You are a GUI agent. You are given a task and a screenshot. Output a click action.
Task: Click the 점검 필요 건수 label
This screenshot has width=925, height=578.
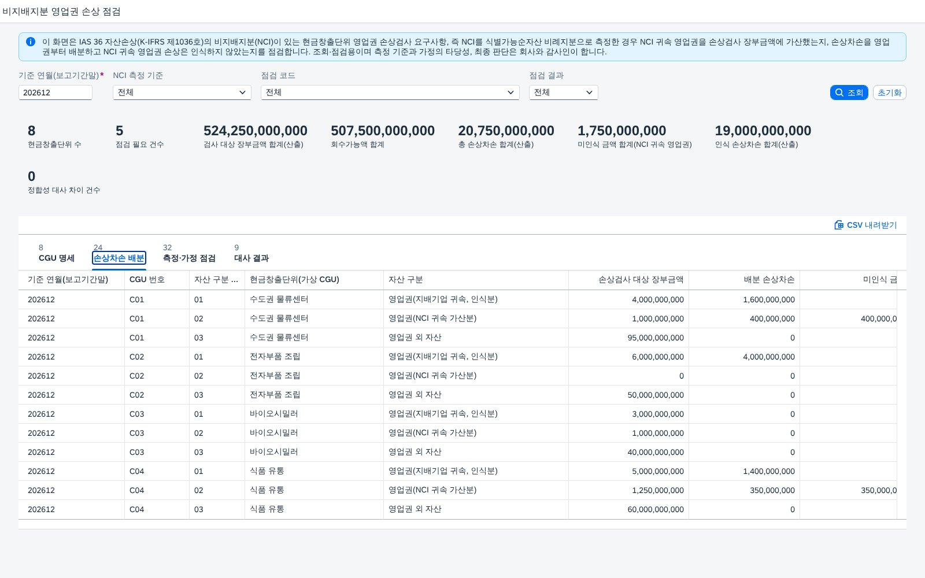pos(140,144)
